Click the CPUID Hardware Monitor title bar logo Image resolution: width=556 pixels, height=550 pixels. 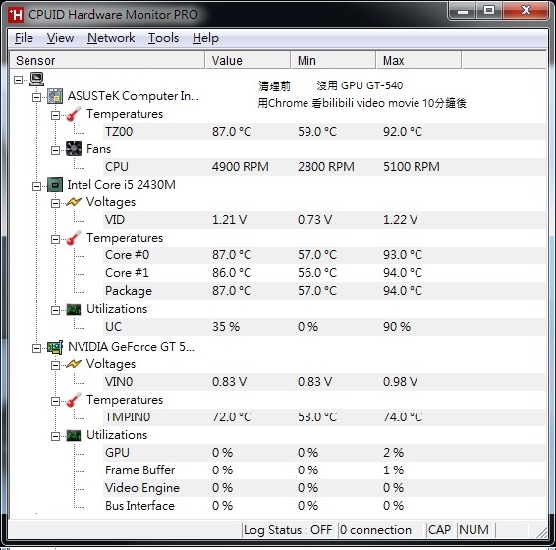click(x=16, y=15)
